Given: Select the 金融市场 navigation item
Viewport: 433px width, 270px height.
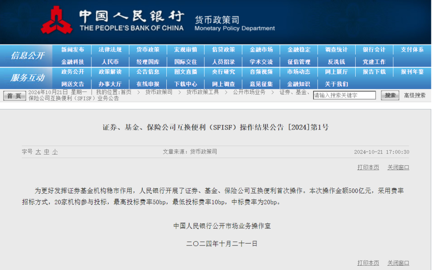Looking at the screenshot, I should click(261, 50).
